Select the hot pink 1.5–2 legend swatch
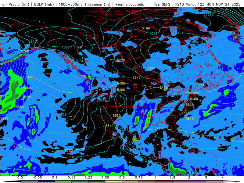The width and height of the screenshot is (244, 183). 181,181
